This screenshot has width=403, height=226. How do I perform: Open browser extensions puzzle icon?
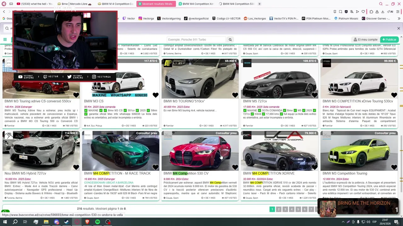pyautogui.click(x=371, y=12)
